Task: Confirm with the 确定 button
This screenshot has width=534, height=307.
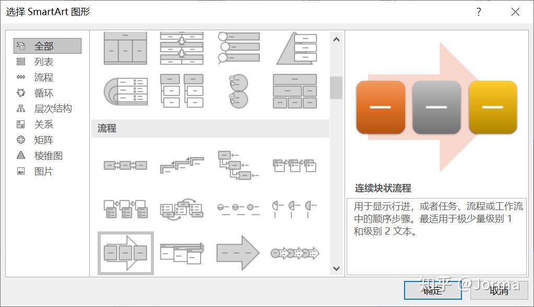Action: (x=432, y=291)
